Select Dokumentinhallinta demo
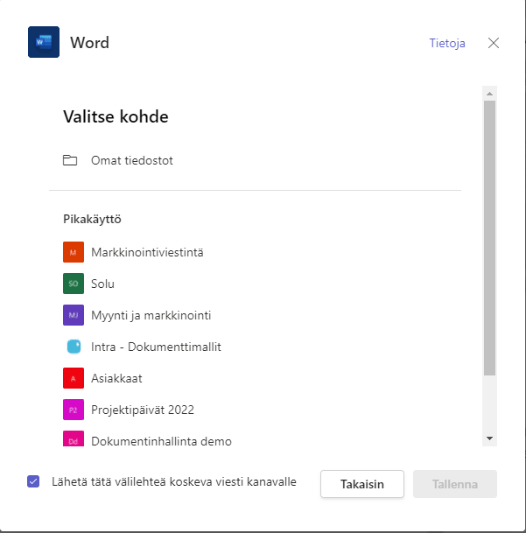Screen dimensions: 526x533 tap(161, 441)
